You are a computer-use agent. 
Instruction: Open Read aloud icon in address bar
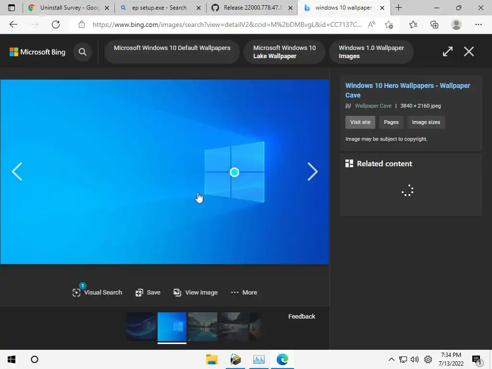pyautogui.click(x=371, y=25)
